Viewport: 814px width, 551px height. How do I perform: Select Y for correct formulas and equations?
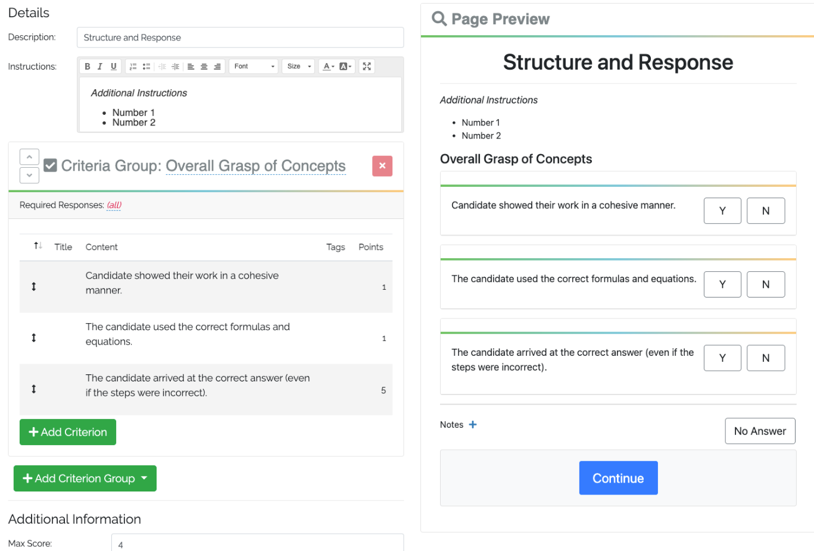tap(722, 284)
